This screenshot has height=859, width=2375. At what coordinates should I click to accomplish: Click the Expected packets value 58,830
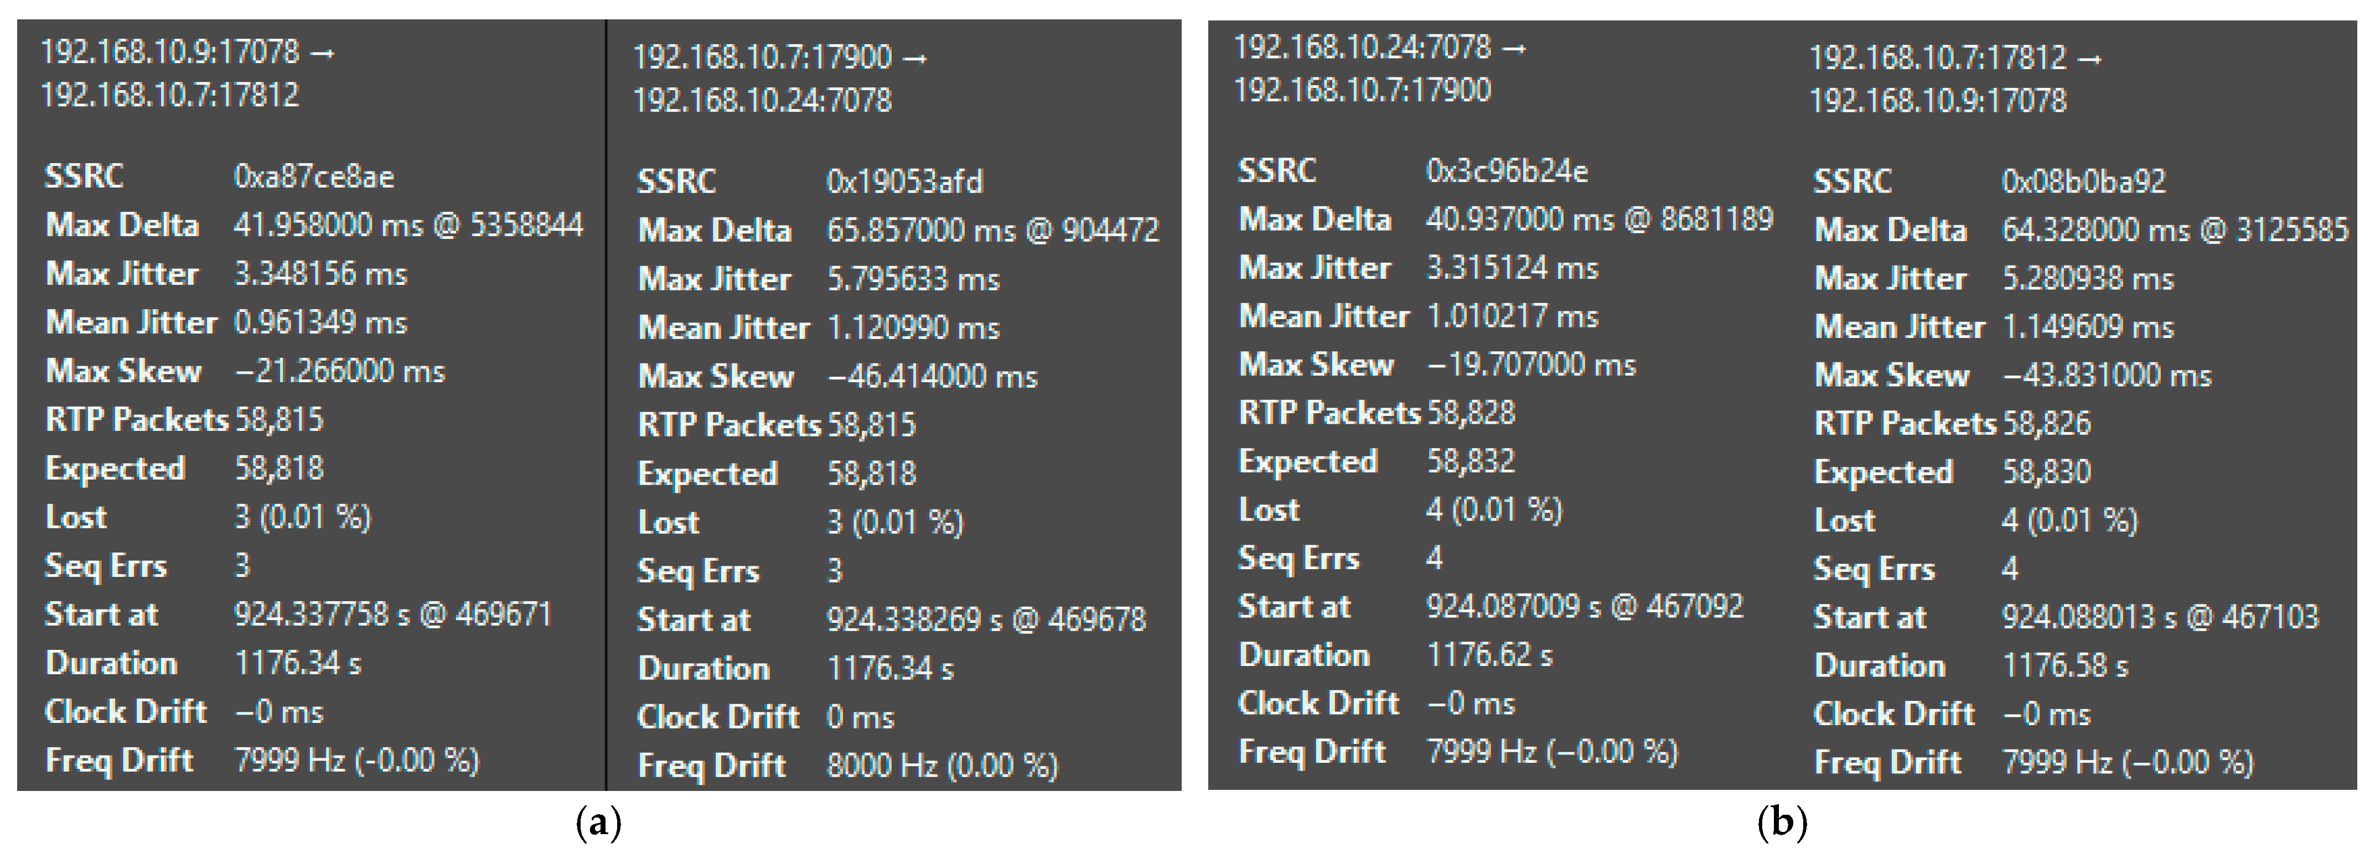tap(2046, 473)
